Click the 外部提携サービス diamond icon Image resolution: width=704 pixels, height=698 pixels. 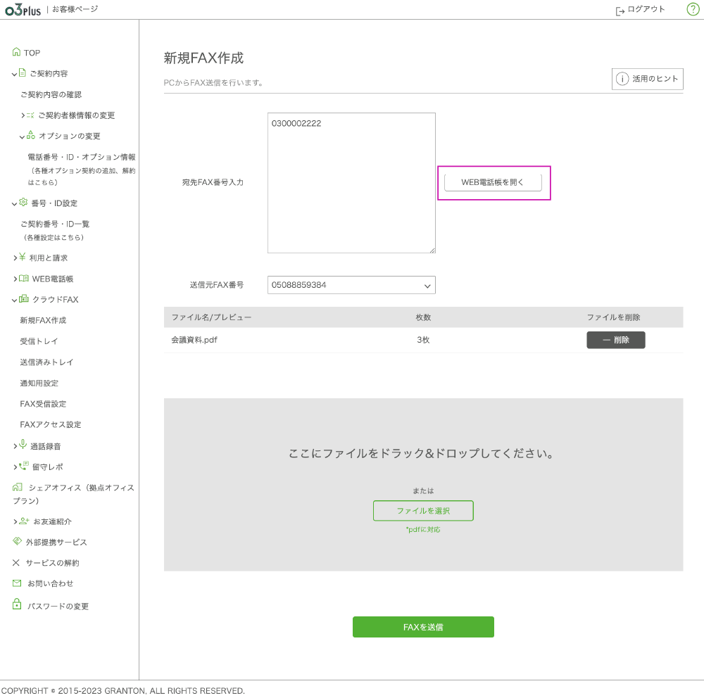pyautogui.click(x=17, y=541)
